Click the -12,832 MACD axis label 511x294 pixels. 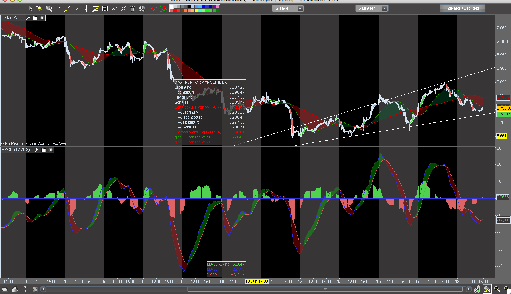pyautogui.click(x=503, y=220)
